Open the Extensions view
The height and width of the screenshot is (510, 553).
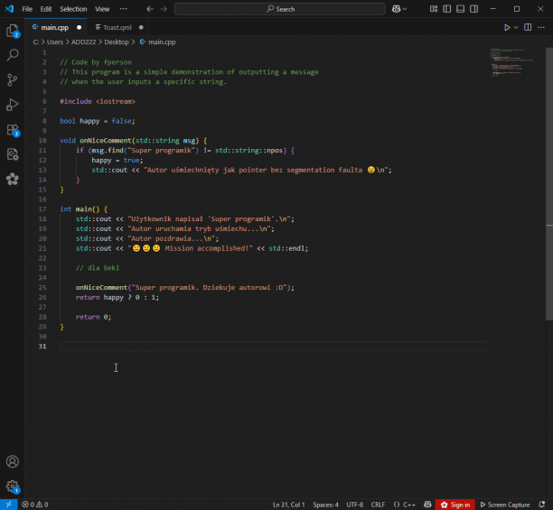[13, 130]
